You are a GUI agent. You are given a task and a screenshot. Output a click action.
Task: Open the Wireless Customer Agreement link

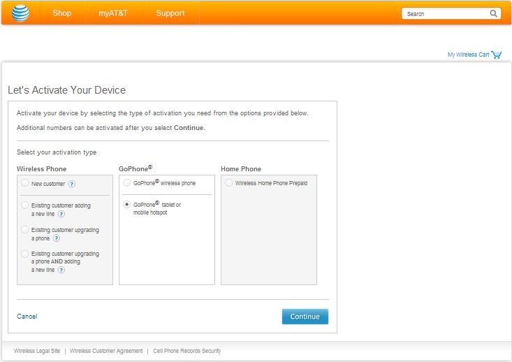click(x=106, y=351)
